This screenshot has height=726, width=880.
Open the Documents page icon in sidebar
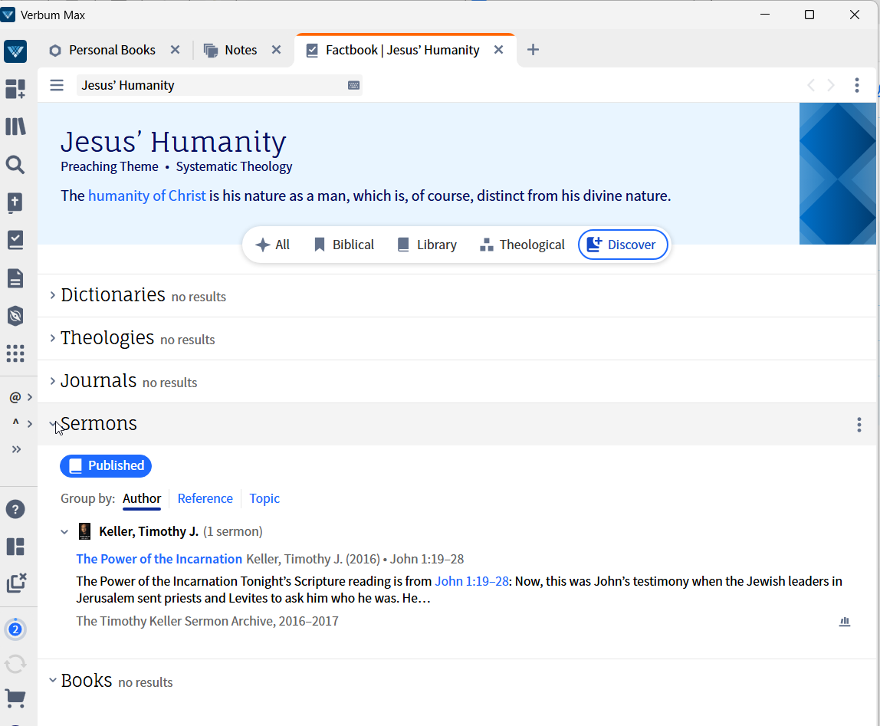(x=15, y=278)
